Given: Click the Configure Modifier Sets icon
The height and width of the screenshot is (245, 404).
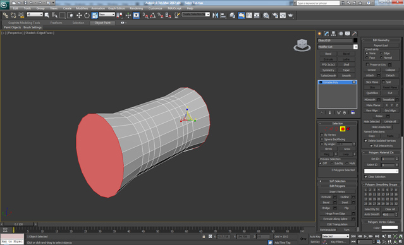Looking at the screenshot, I should (353, 113).
